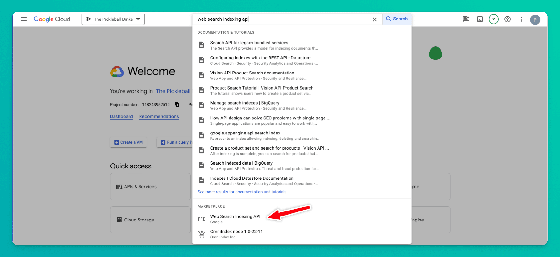560x257 pixels.
Task: Open the Dashboard link
Action: [121, 117]
